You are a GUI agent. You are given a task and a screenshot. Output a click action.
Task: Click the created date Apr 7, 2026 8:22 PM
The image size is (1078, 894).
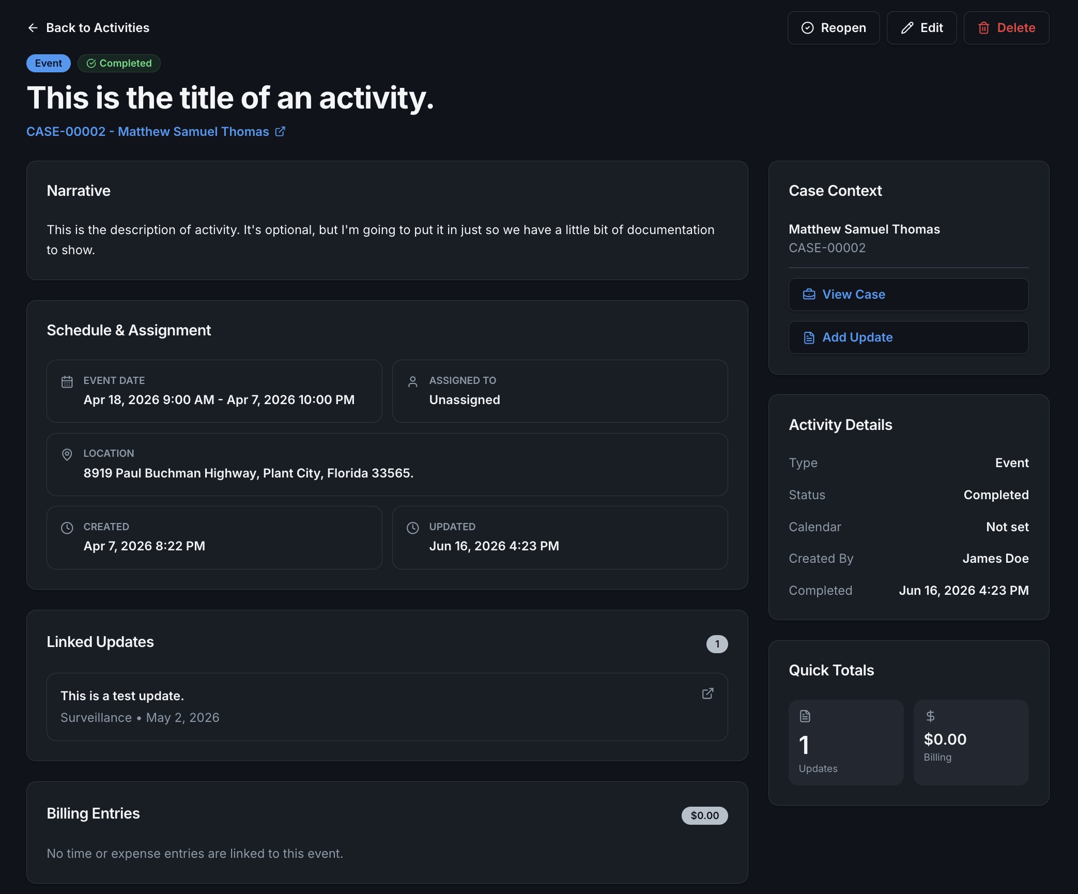click(144, 546)
